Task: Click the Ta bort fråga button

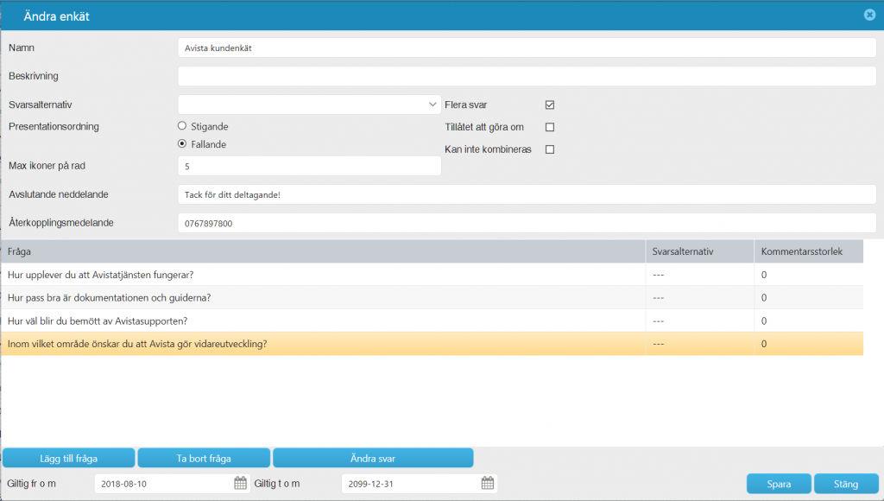Action: 204,458
